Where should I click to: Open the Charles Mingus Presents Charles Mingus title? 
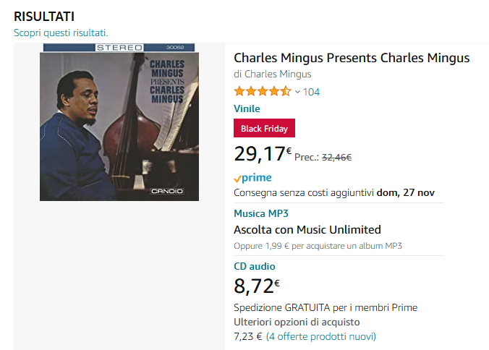(352, 58)
